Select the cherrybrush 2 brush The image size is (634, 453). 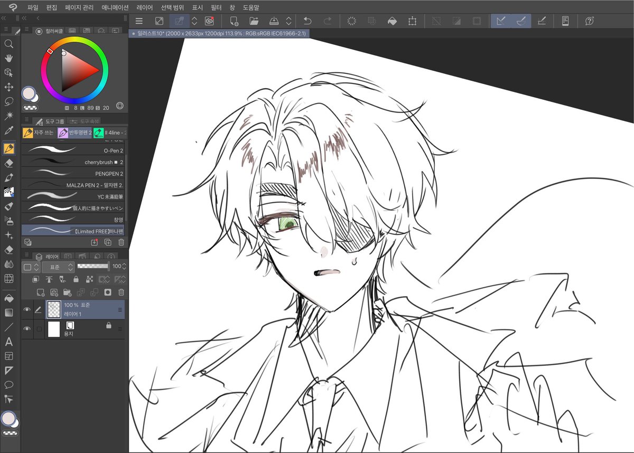73,162
